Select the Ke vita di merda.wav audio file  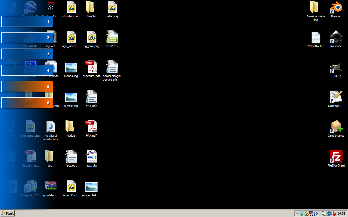click(x=51, y=130)
